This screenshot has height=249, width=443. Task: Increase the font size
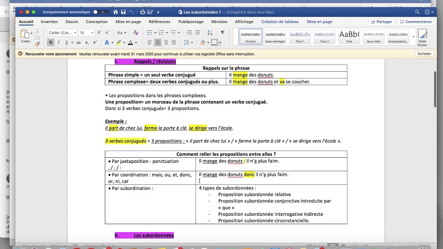[100, 33]
